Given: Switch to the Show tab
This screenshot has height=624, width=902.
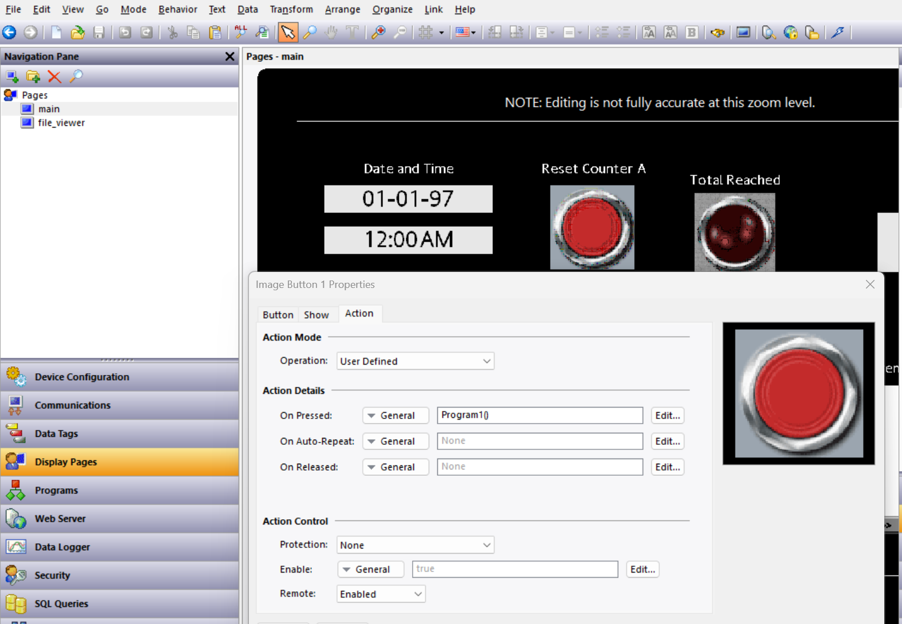Looking at the screenshot, I should [316, 315].
